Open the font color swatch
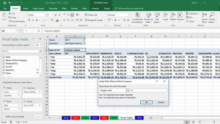This screenshot has height=124, width=220. coord(57,20)
